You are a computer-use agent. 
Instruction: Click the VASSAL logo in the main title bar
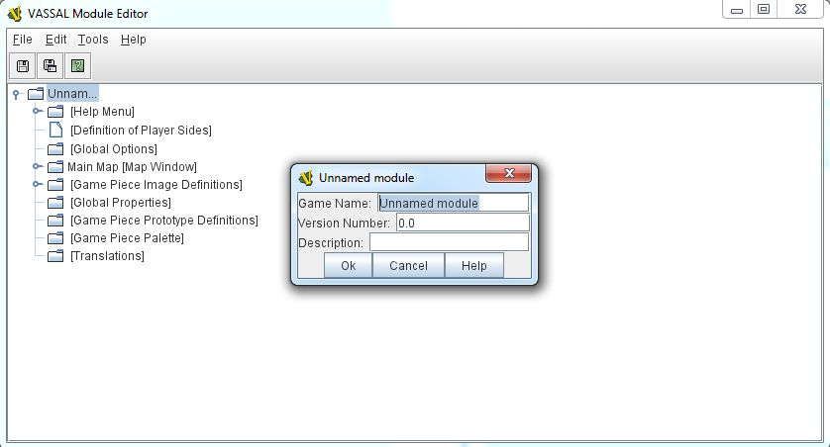tap(15, 14)
